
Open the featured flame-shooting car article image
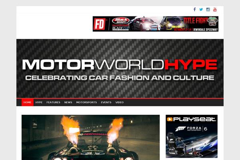[x=91, y=137]
